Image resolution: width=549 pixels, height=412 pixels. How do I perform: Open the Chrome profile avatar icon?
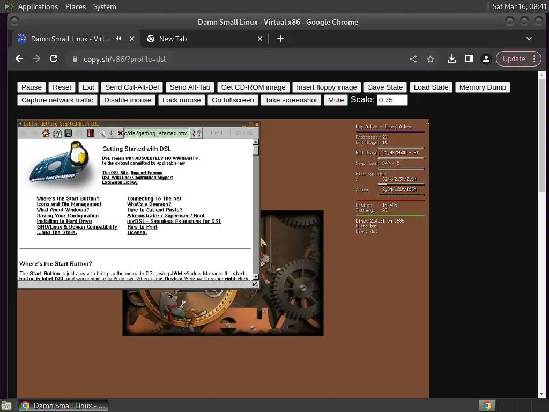(x=486, y=59)
